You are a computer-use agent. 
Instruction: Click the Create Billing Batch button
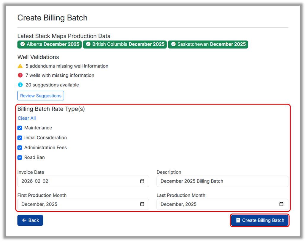click(259, 220)
